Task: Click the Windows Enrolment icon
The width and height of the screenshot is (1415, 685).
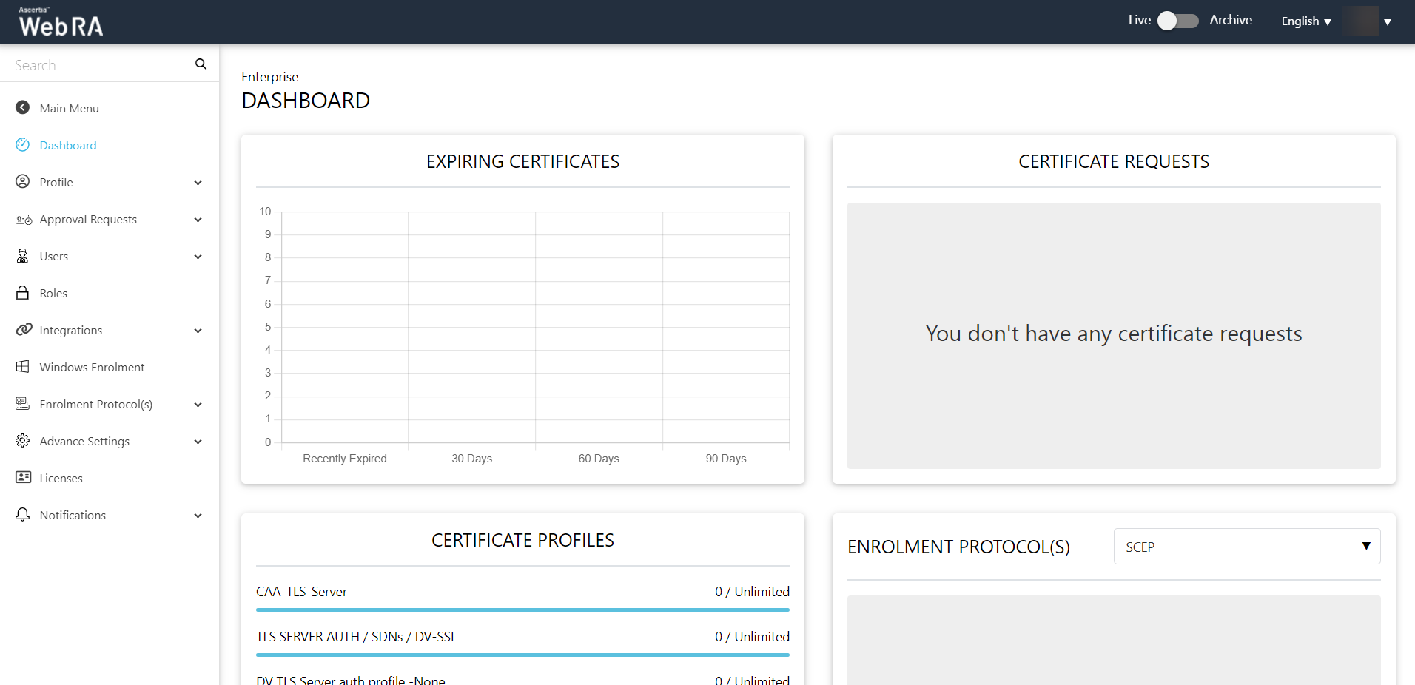Action: (x=23, y=367)
